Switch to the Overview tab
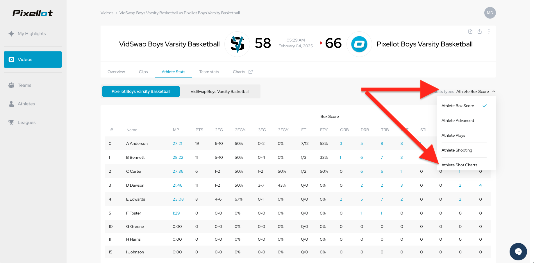 pyautogui.click(x=116, y=72)
